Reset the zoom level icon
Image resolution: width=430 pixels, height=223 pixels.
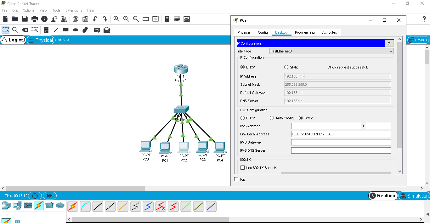point(126,19)
